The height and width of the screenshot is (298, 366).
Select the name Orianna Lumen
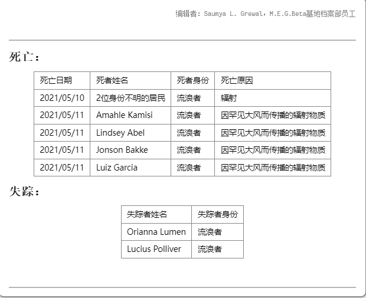coord(156,232)
